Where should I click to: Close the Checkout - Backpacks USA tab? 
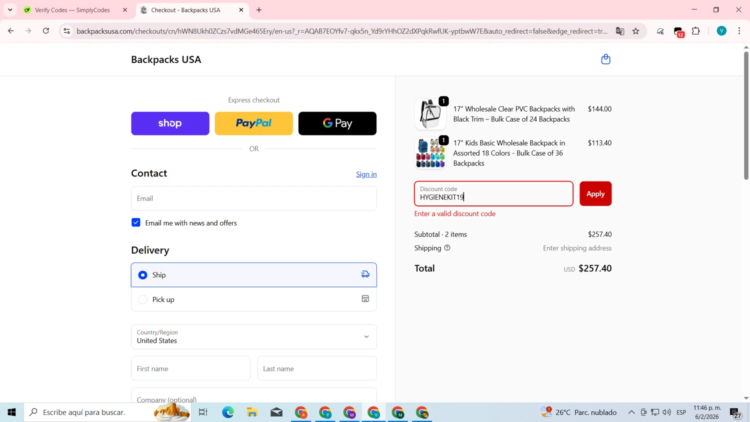pos(241,10)
